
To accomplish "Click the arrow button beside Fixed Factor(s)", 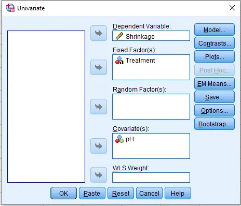I will (99, 67).
